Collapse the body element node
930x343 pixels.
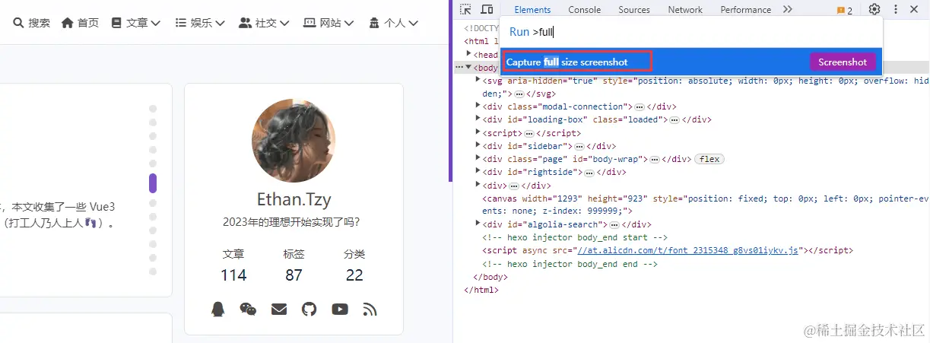[x=469, y=67]
